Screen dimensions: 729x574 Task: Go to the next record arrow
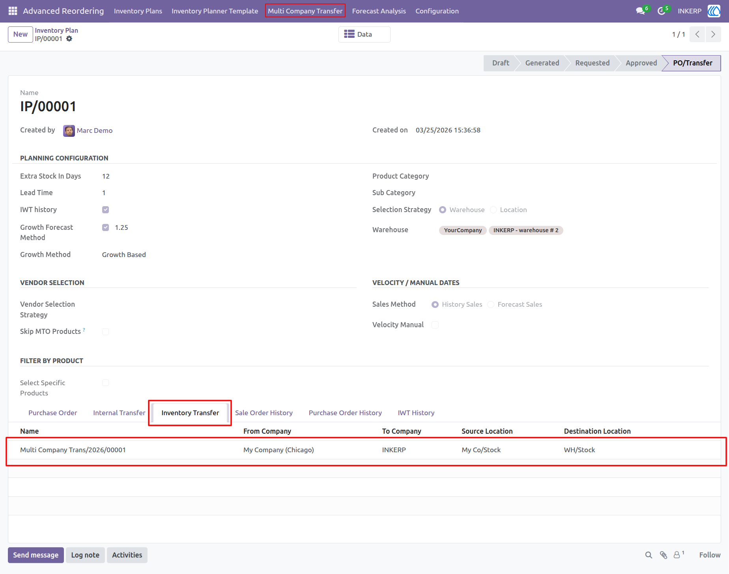point(713,34)
